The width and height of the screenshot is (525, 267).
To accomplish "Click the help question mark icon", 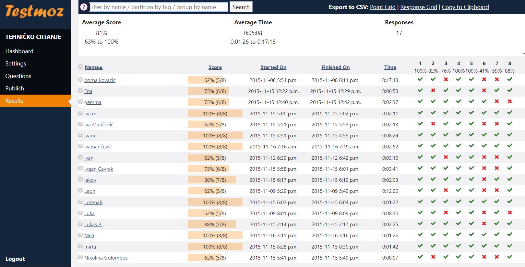I will (84, 7).
